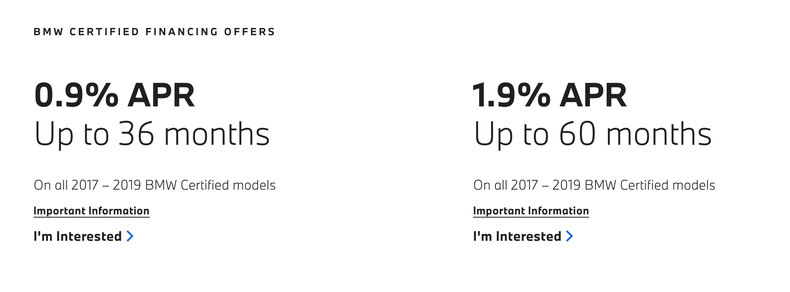Click the blue chevron beside the 1.9% APR I'm Interested link
Screen dimensions: 790x292
(569, 236)
